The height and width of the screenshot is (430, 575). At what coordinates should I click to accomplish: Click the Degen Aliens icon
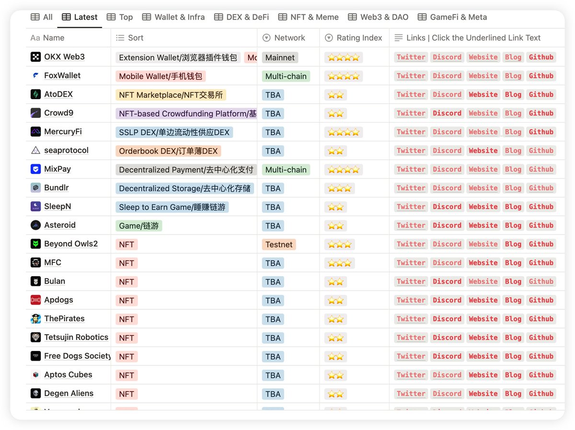click(36, 393)
